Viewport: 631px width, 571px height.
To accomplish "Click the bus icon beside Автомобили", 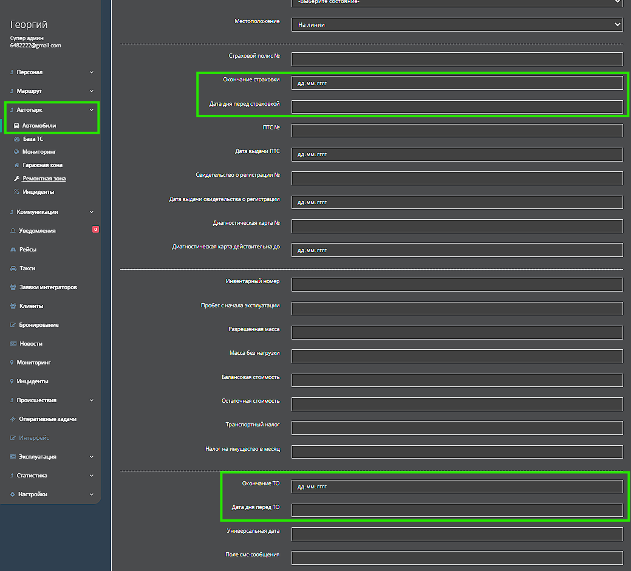I will click(x=16, y=126).
